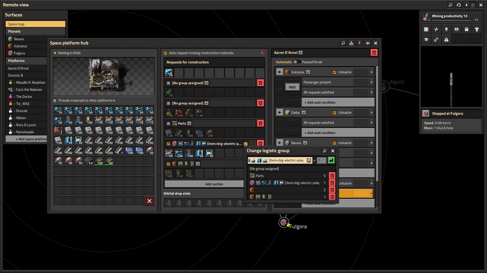The image size is (487, 273).
Task: Delete the Parts group in logistic group list
Action: click(x=332, y=176)
